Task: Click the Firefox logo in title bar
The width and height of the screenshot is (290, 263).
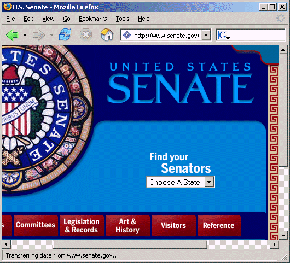Action: (x=8, y=7)
